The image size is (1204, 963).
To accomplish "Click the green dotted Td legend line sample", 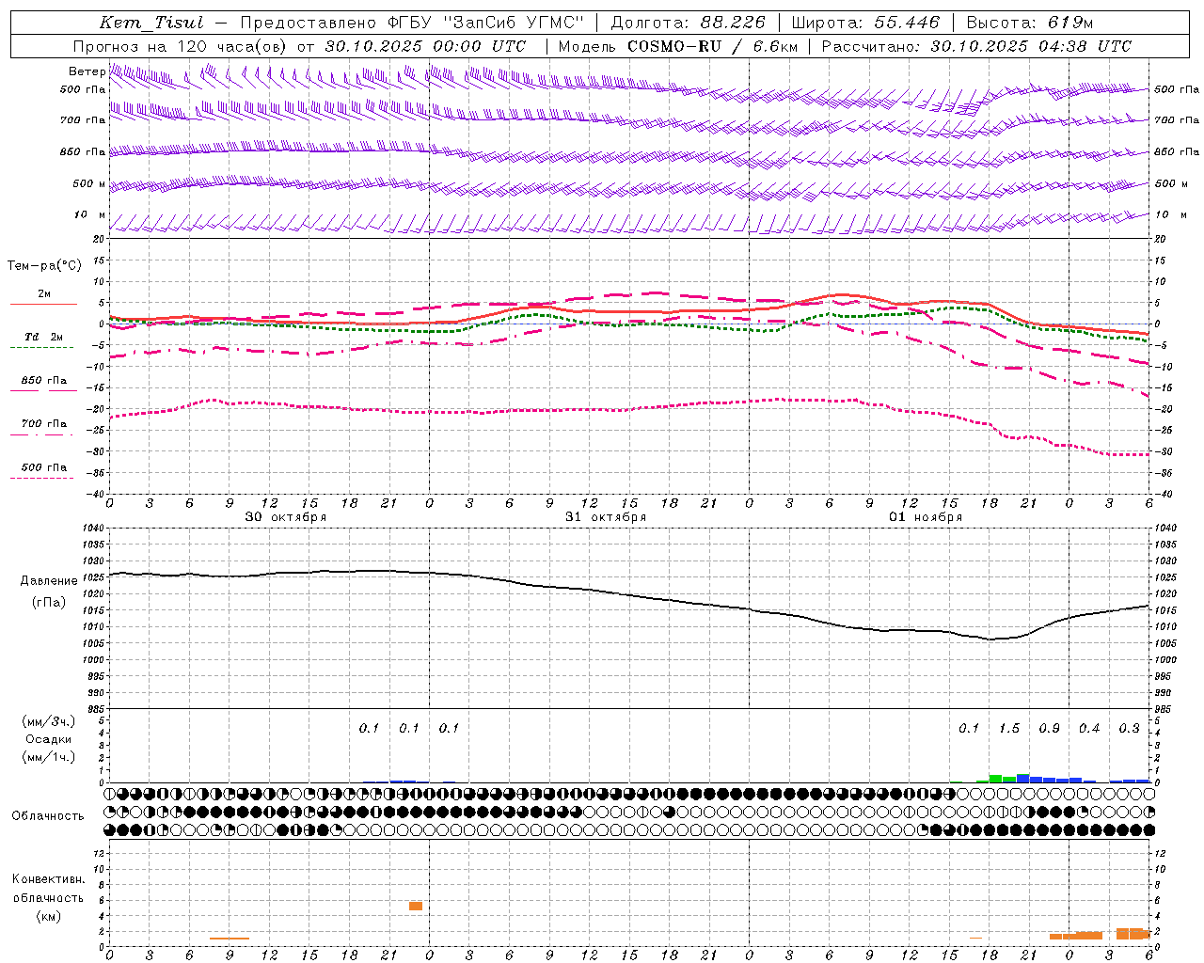I will pos(41,347).
